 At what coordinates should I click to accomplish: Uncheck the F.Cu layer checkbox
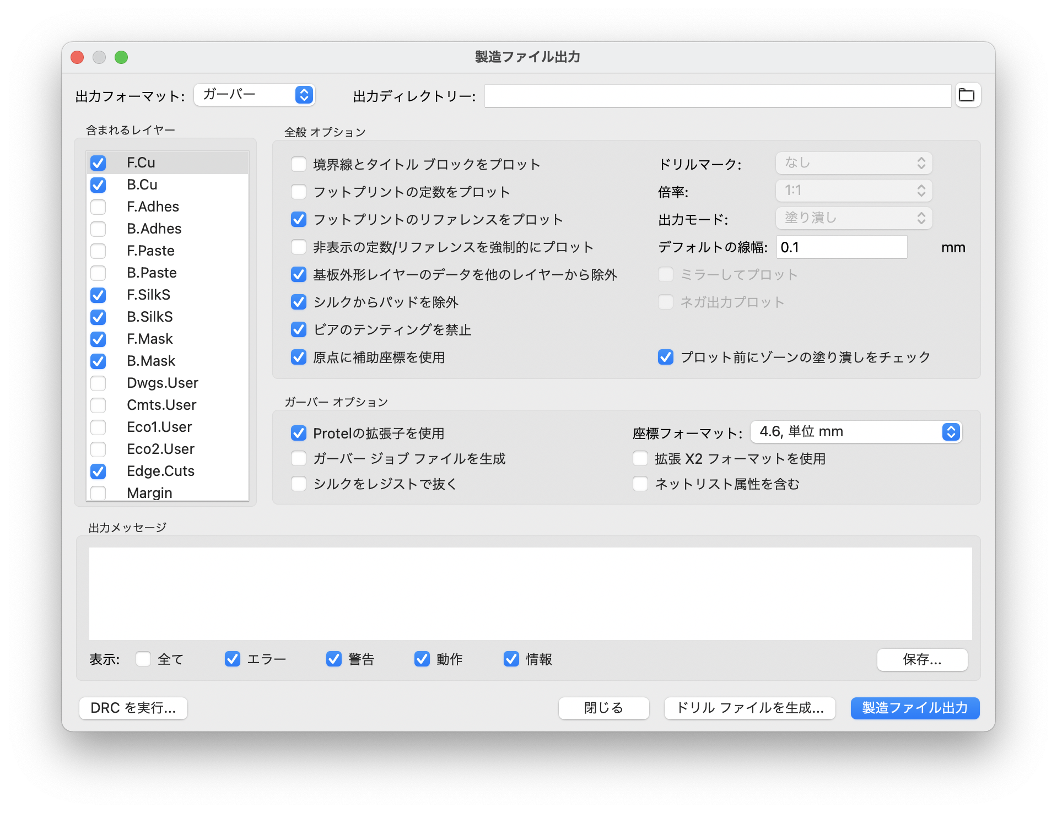pyautogui.click(x=98, y=163)
